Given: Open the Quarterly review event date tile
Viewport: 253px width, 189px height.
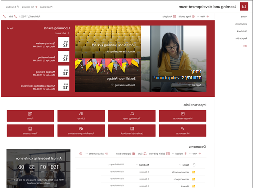Looking at the screenshot, I should click(x=64, y=43).
